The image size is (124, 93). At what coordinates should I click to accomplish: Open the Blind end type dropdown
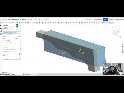click(10, 36)
